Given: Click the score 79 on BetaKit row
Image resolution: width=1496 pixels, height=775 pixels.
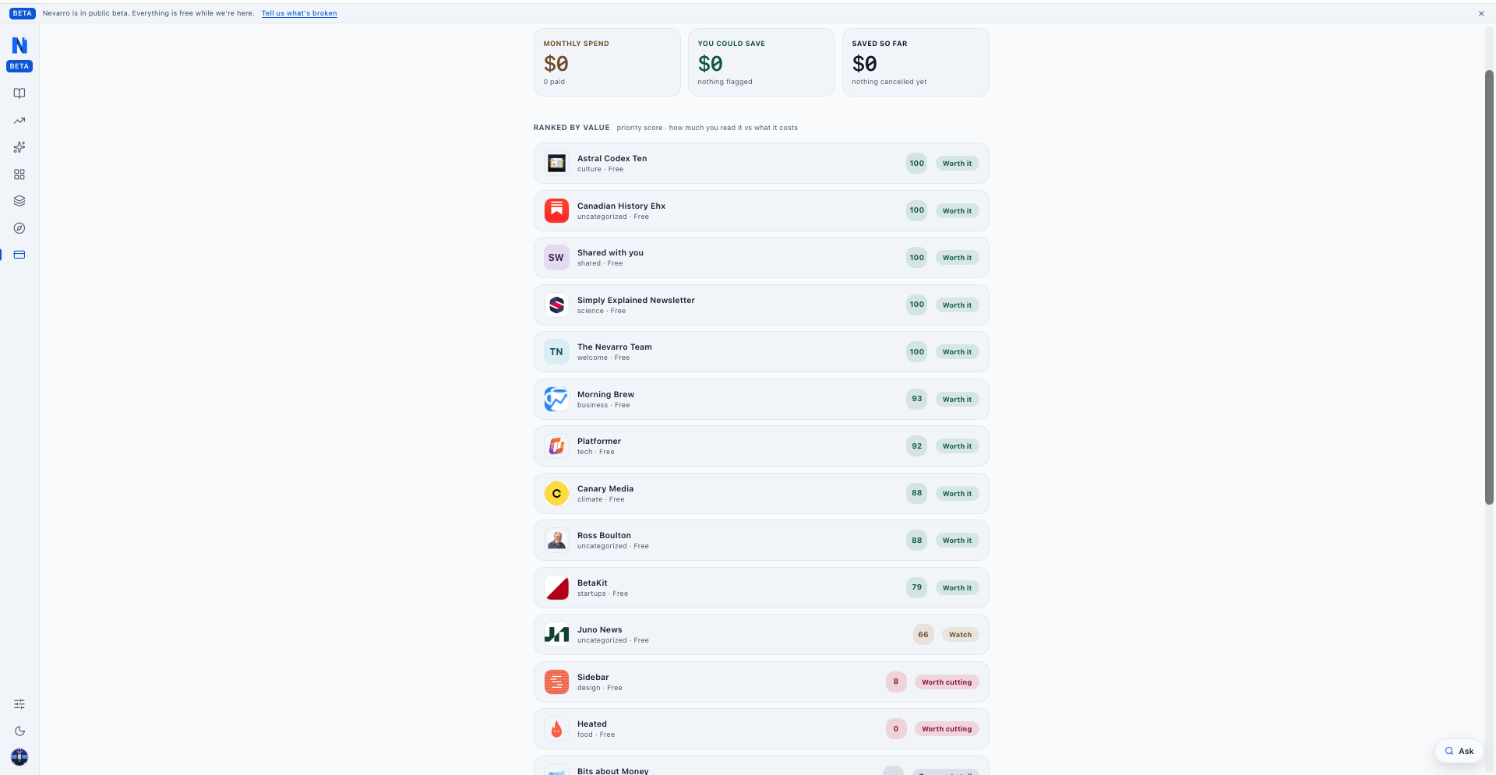Looking at the screenshot, I should [x=917, y=587].
